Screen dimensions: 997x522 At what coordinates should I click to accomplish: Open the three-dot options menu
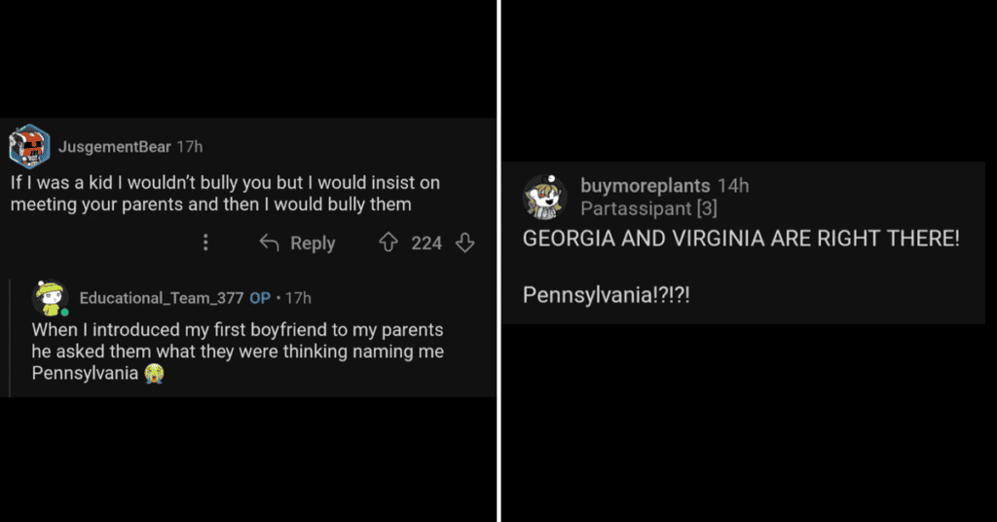204,242
